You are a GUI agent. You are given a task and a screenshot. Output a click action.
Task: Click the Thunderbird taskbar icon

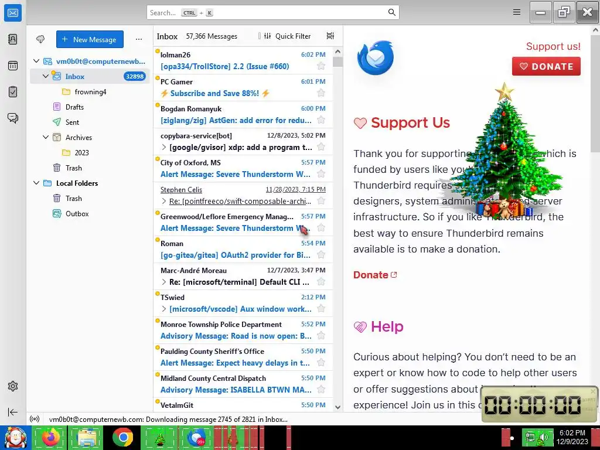pyautogui.click(x=196, y=437)
